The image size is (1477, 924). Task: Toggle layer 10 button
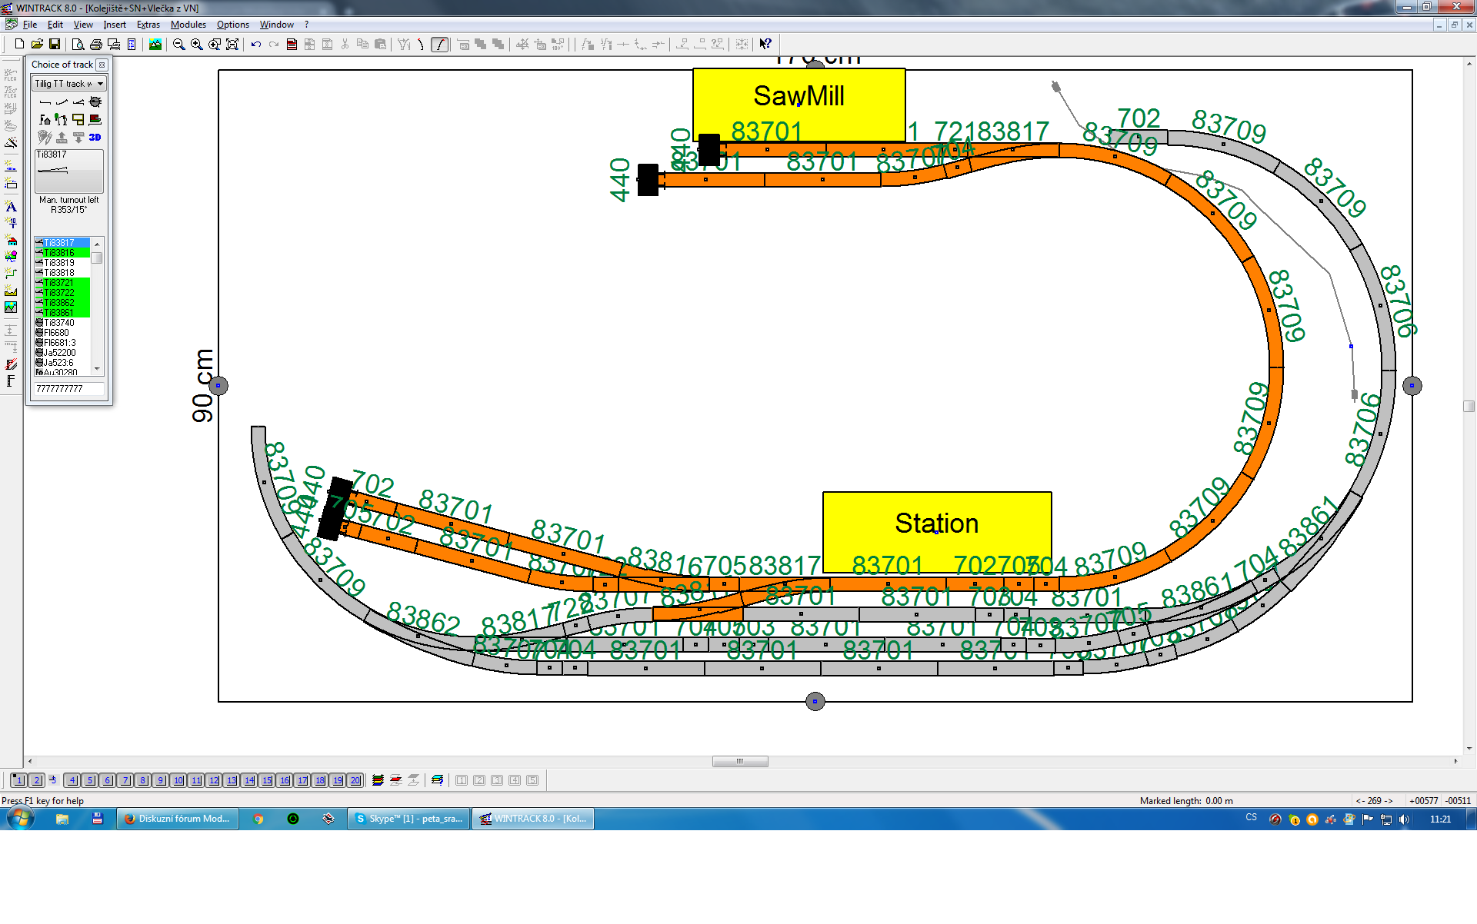178,780
